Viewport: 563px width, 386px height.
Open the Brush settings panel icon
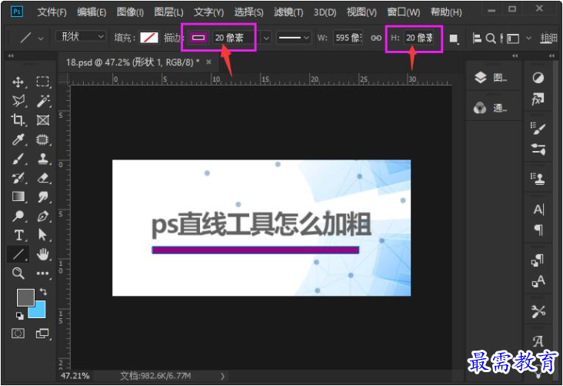tap(538, 128)
